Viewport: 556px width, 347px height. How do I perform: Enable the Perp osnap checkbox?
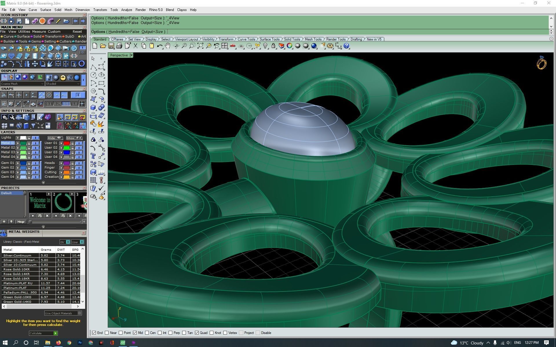(x=171, y=333)
